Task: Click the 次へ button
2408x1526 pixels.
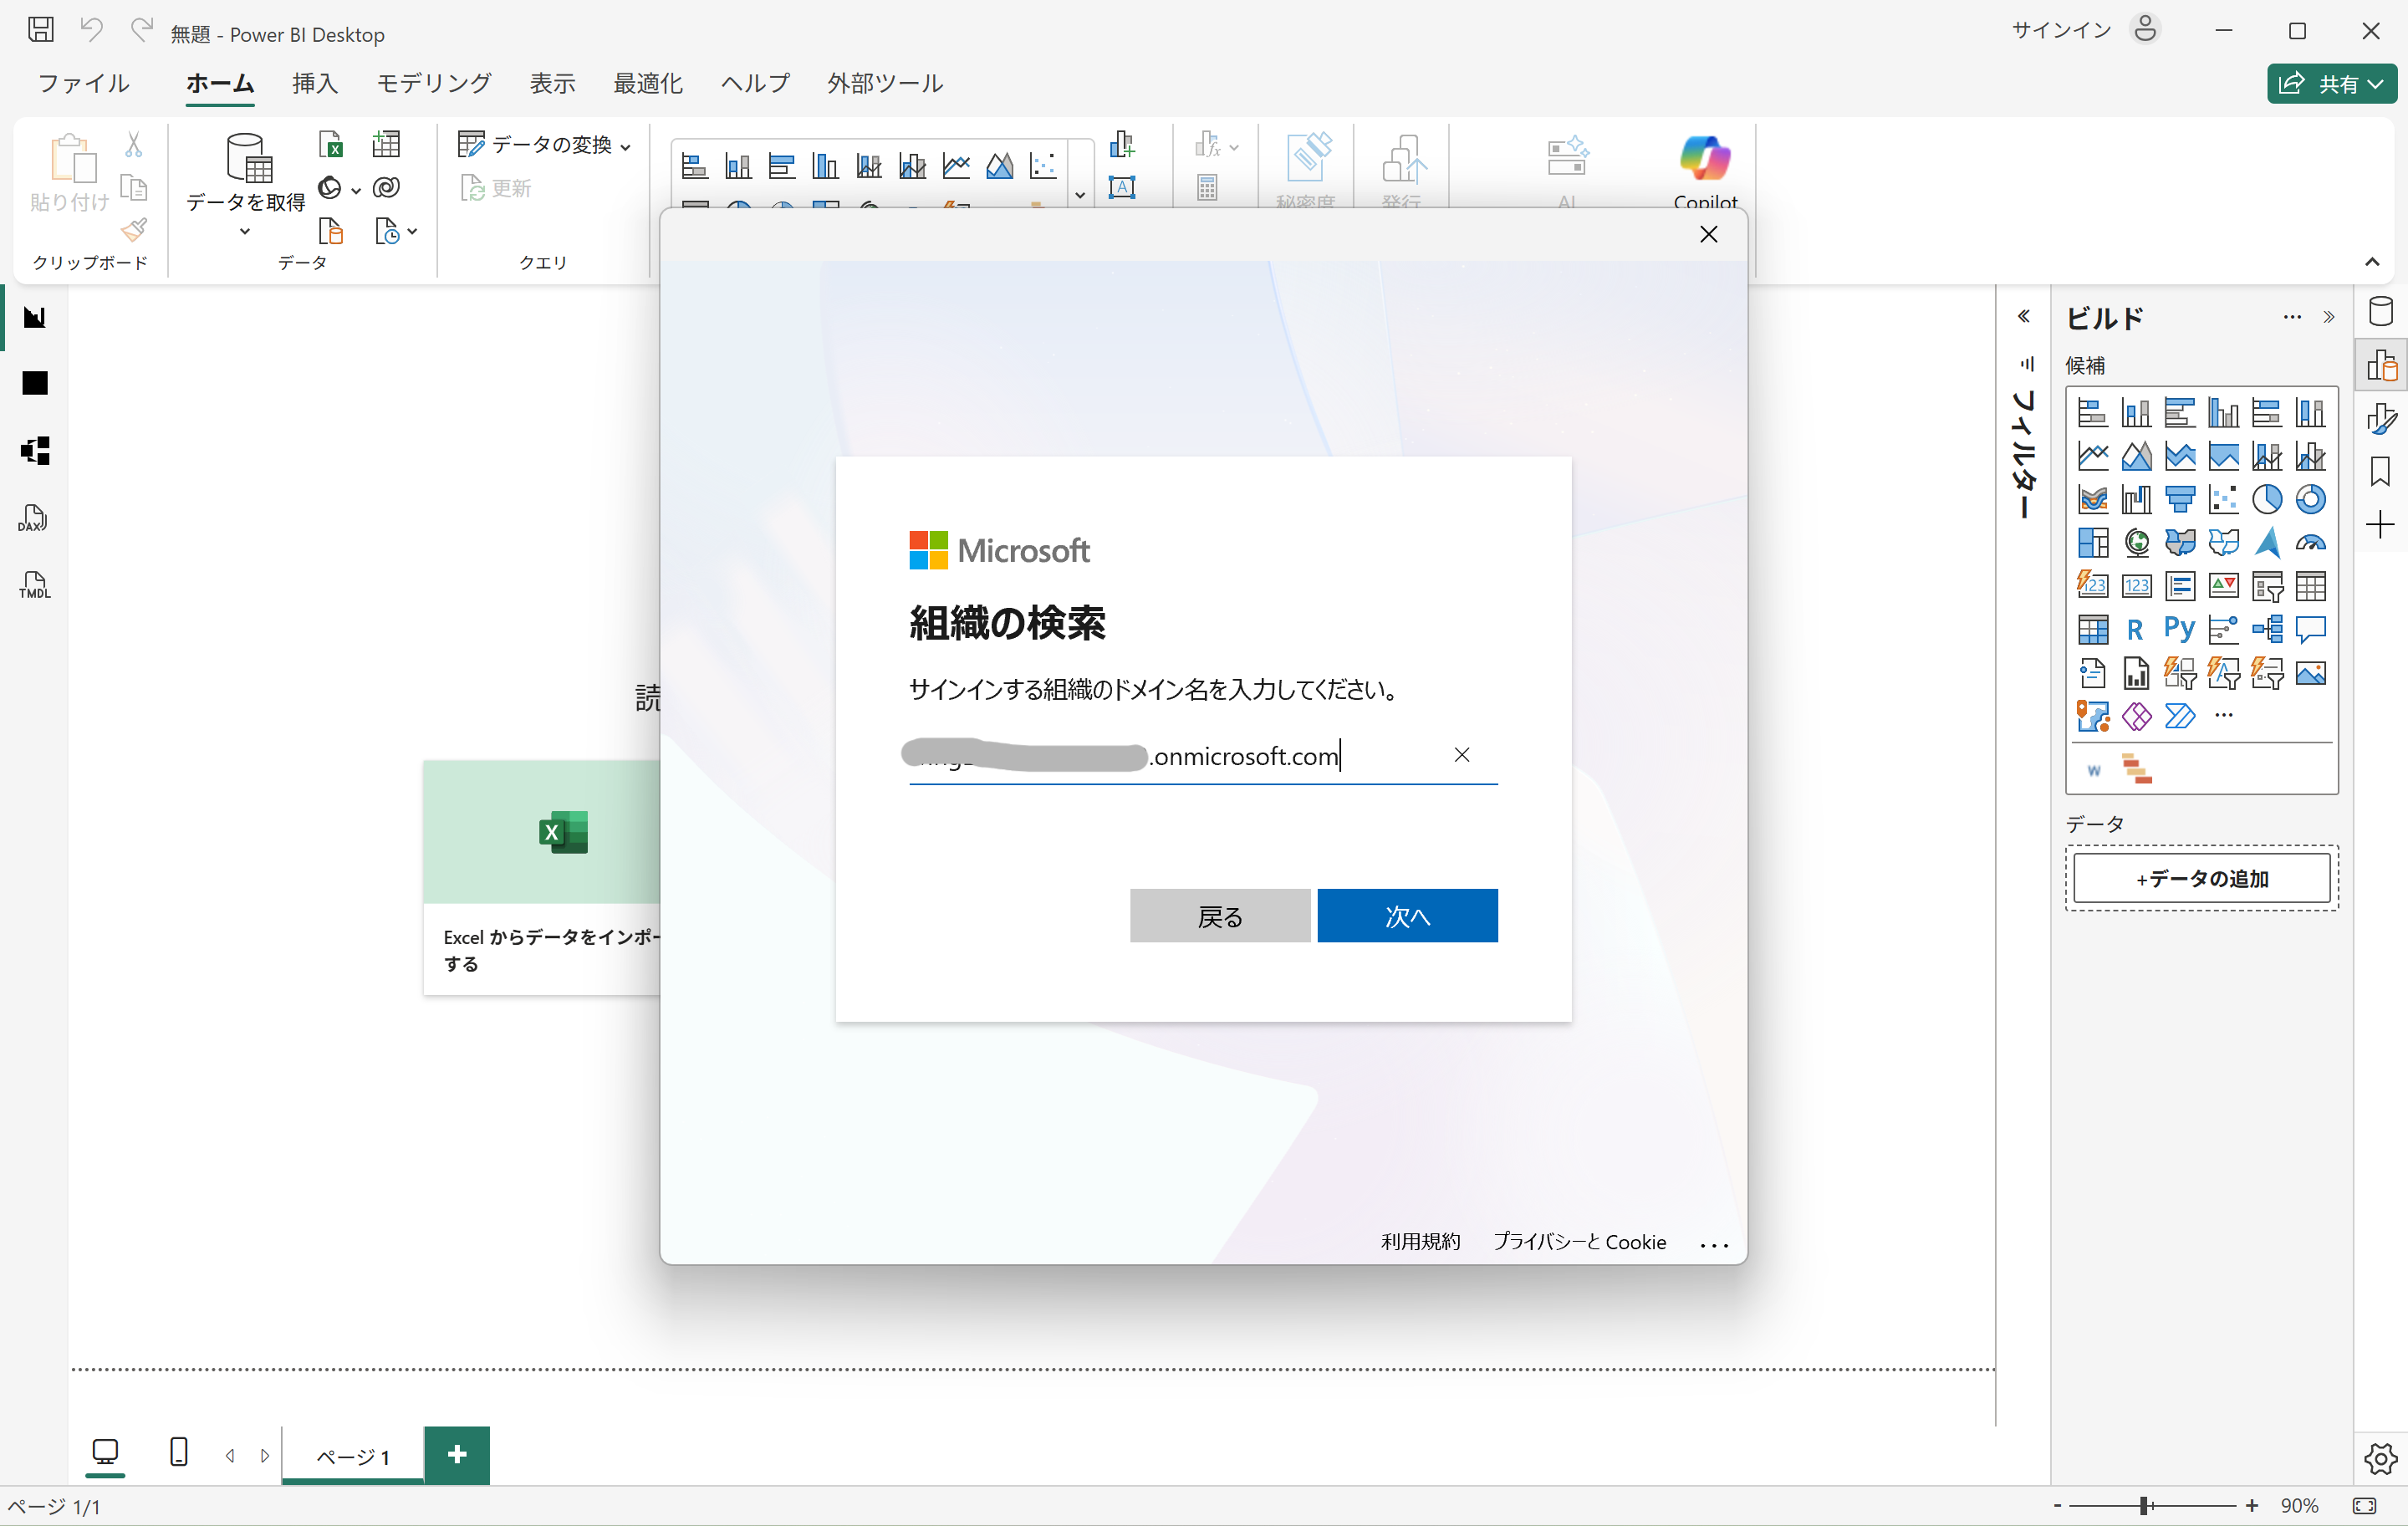Action: (1406, 915)
